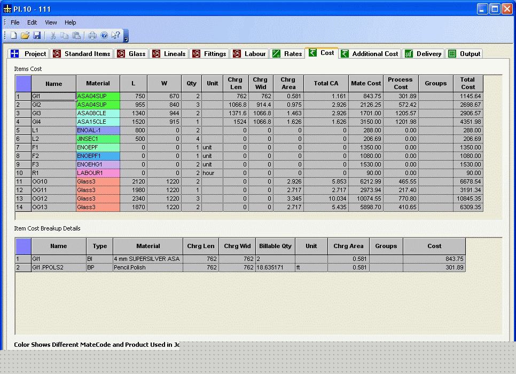The width and height of the screenshot is (516, 374).
Task: Save using the floppy disk icon
Action: click(x=37, y=36)
